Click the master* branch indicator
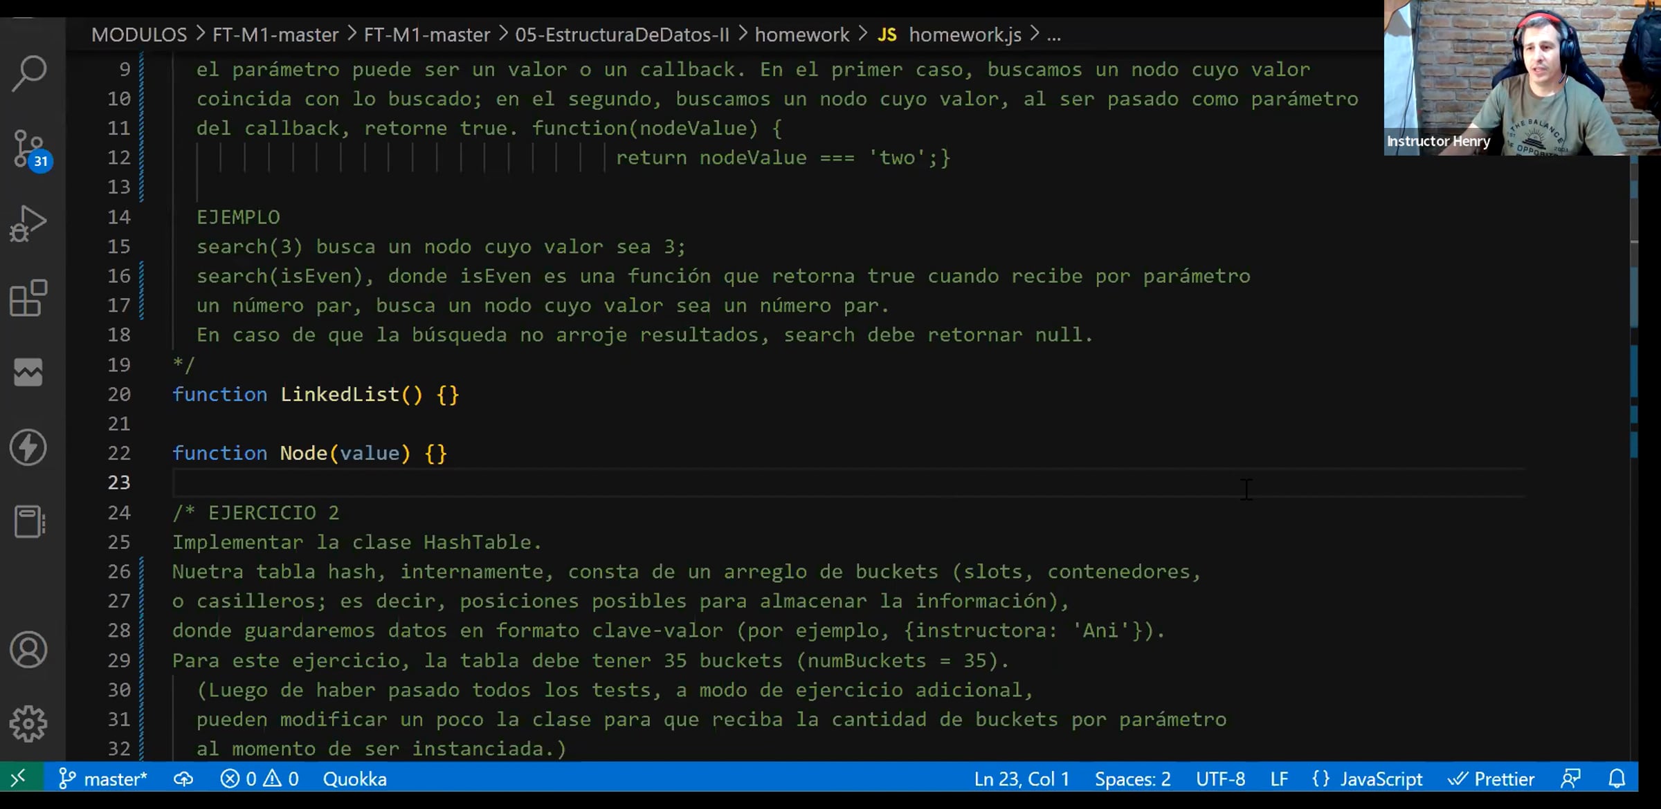1661x809 pixels. coord(104,779)
